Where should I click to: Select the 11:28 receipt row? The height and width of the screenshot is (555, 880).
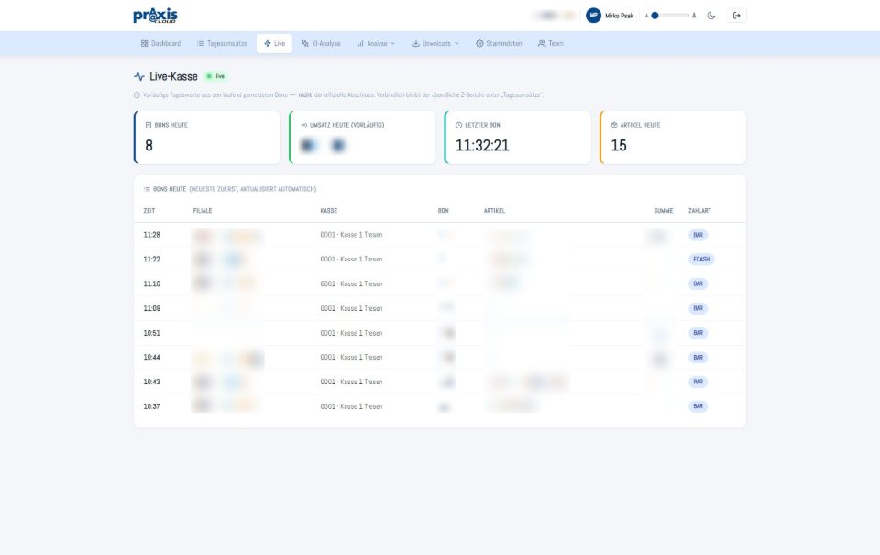pyautogui.click(x=440, y=235)
